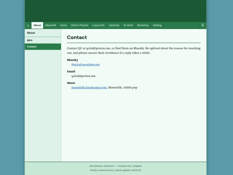The height and width of the screenshot is (175, 233).
Task: Open the mazemilk.bandcamp.com link
Action: point(89,87)
